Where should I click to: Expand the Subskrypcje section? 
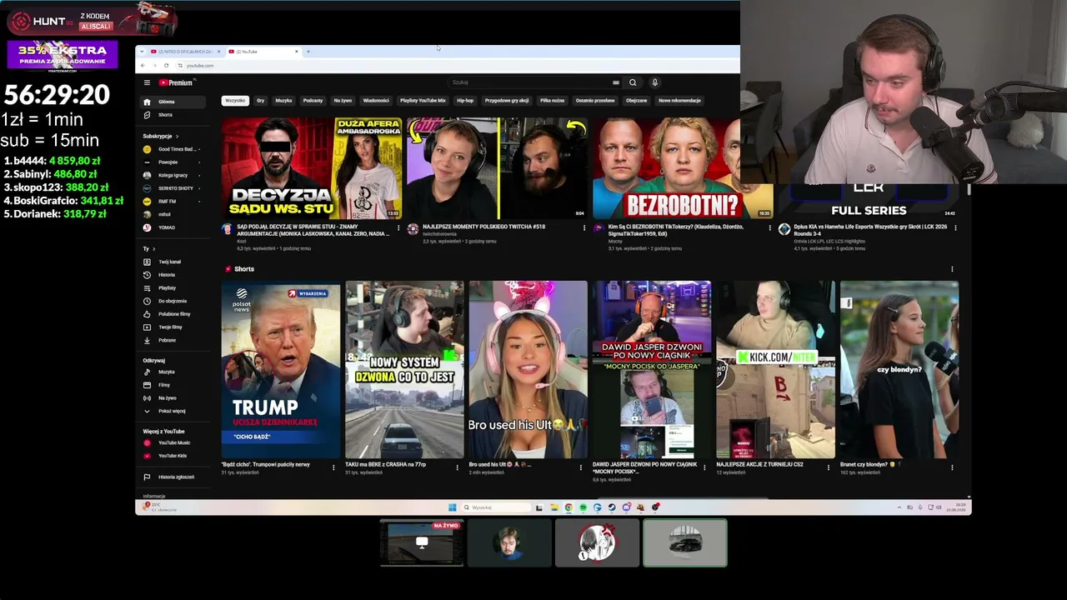[x=160, y=136]
